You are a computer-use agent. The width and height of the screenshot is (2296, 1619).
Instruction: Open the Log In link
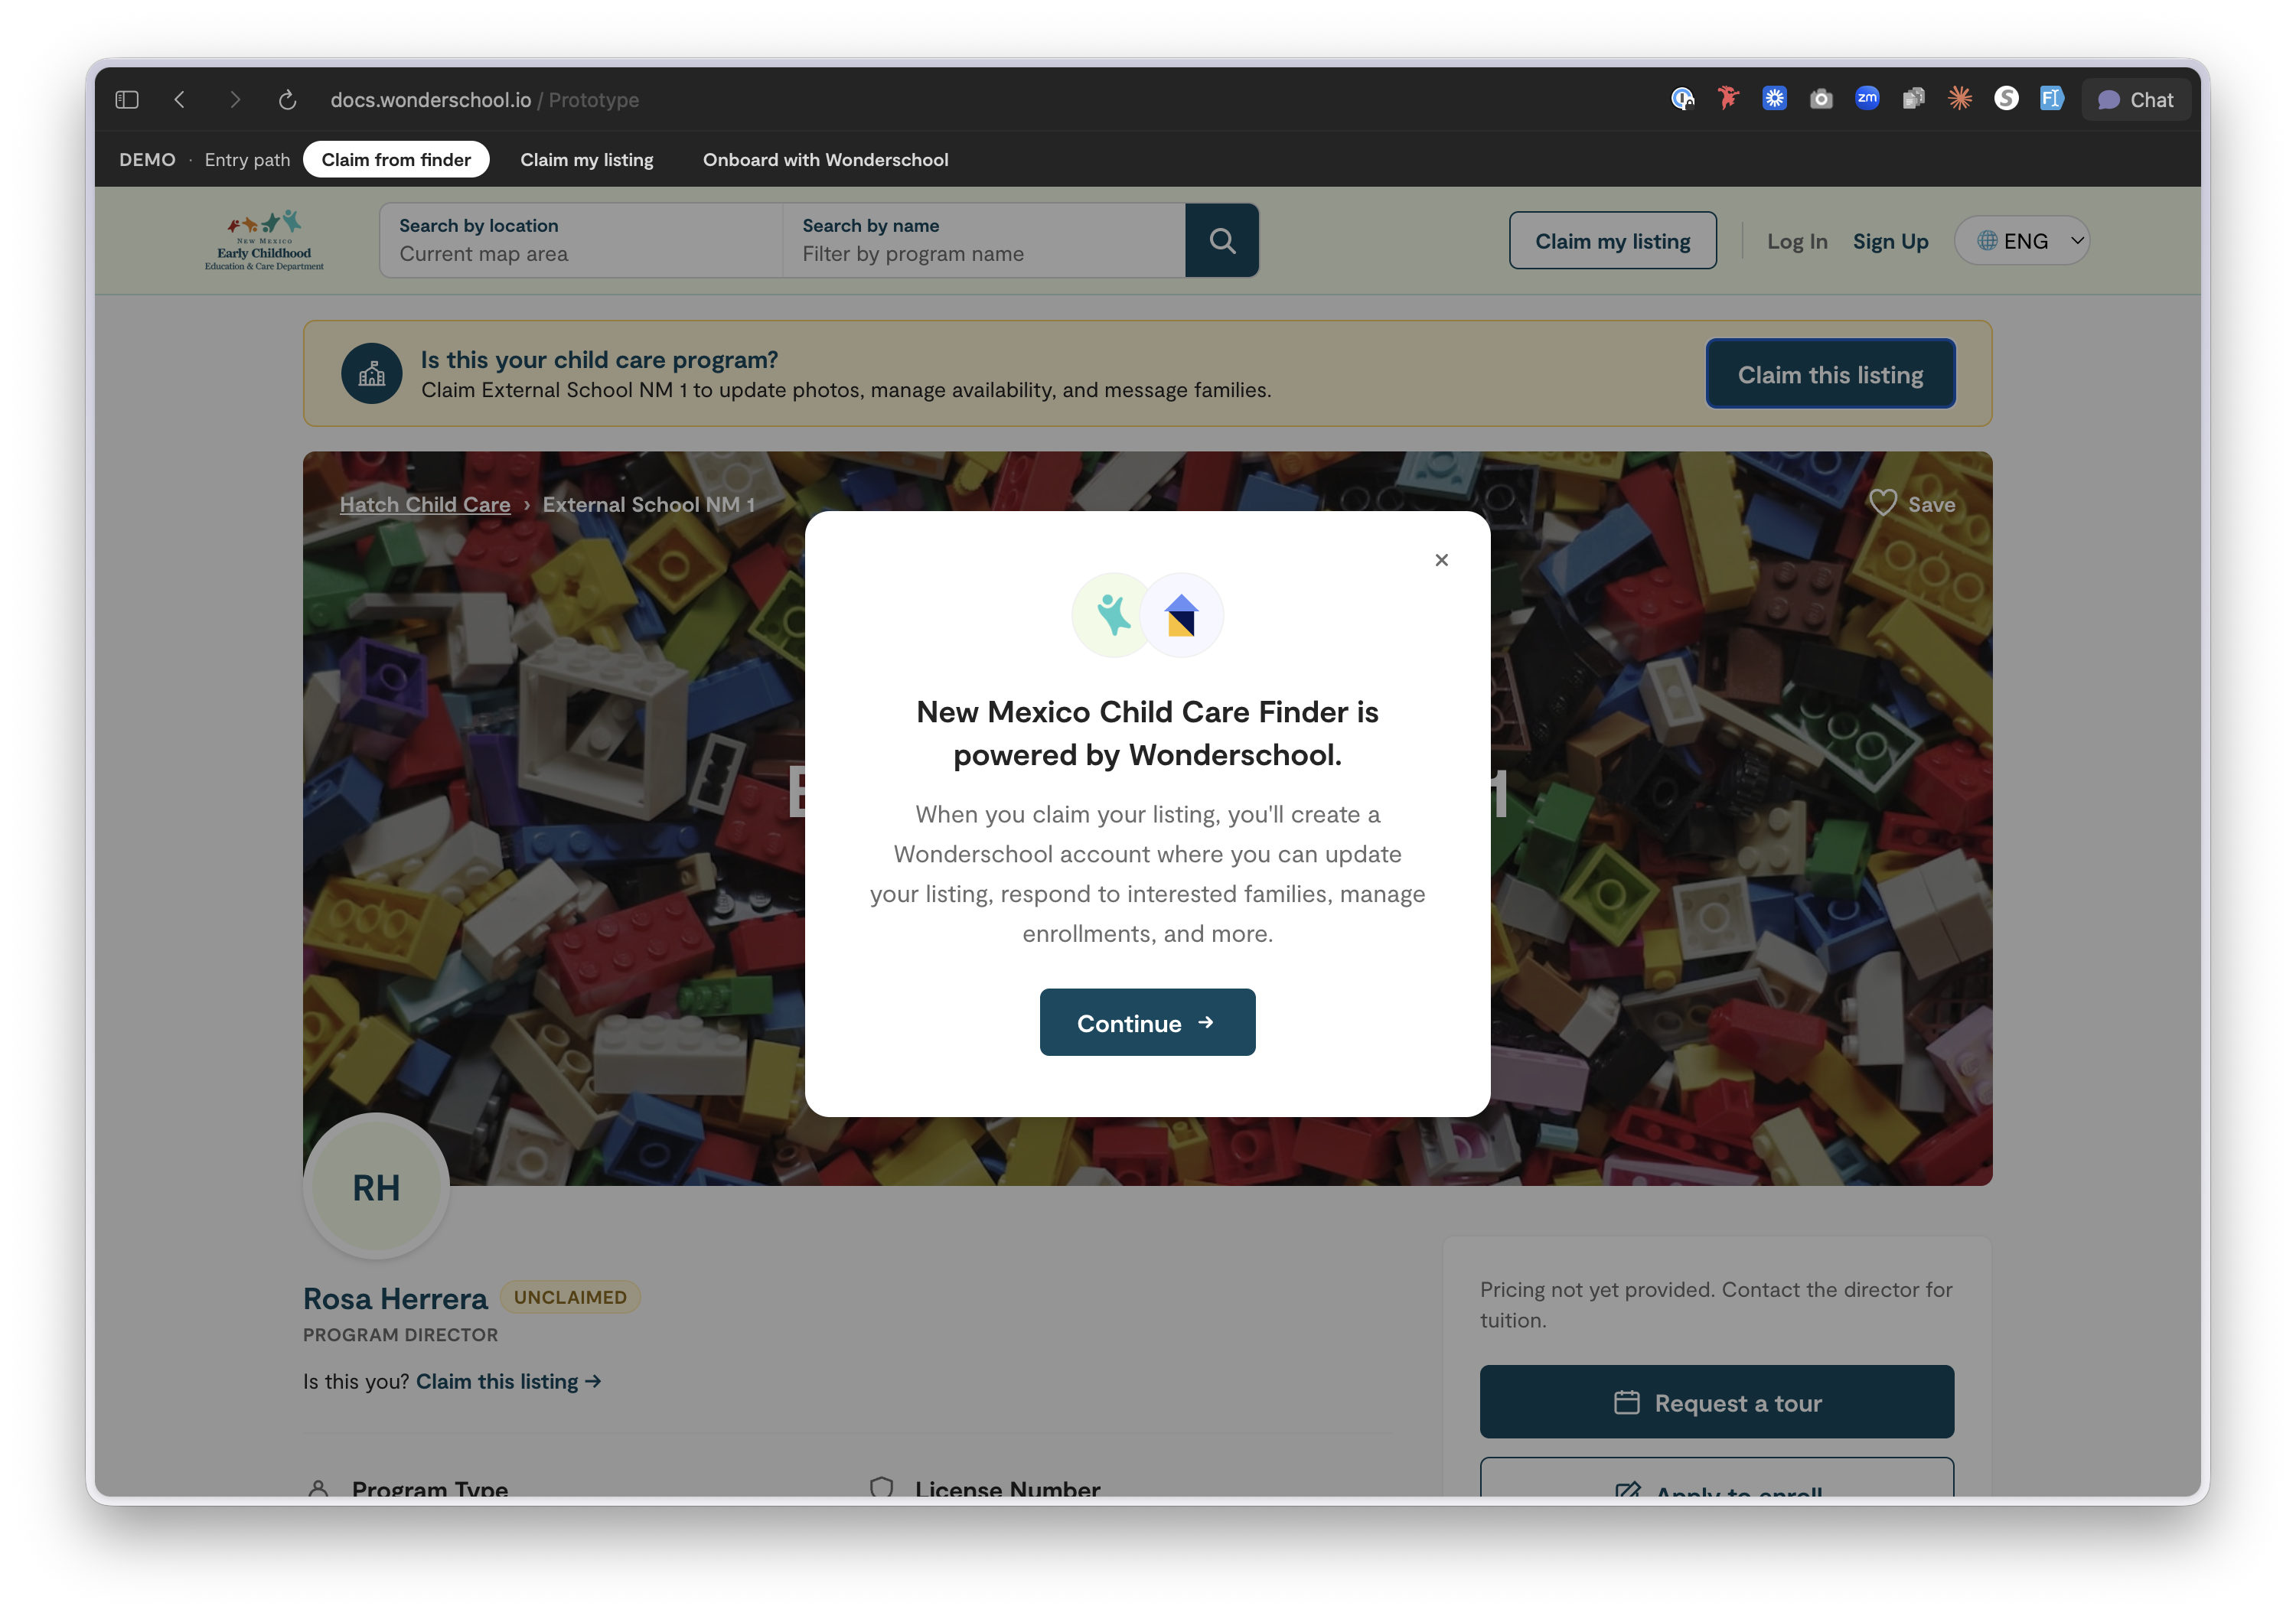[1797, 241]
